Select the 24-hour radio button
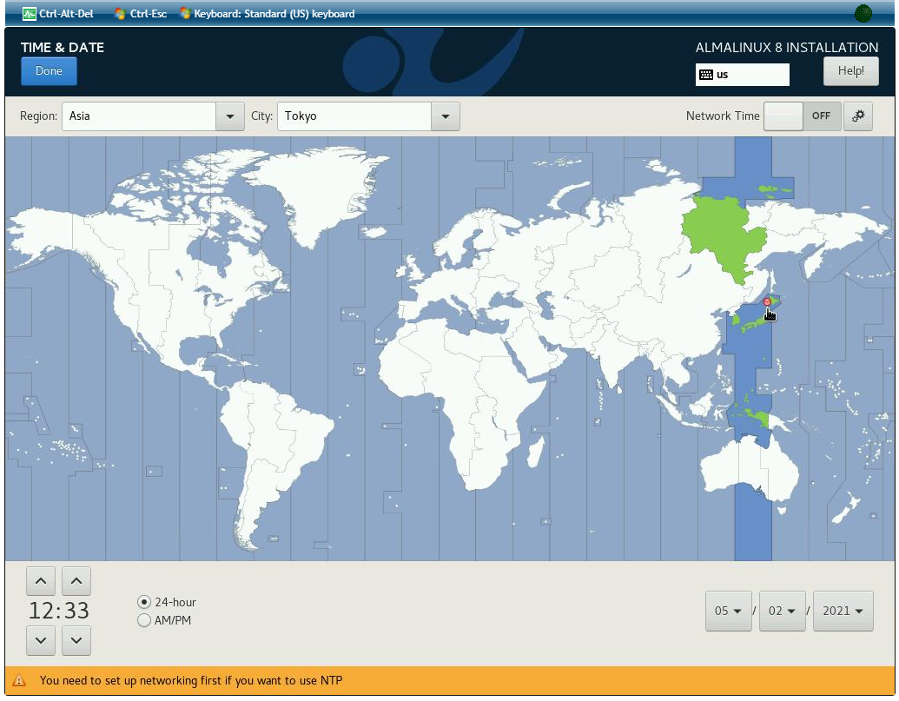The width and height of the screenshot is (899, 701). pyautogui.click(x=144, y=602)
